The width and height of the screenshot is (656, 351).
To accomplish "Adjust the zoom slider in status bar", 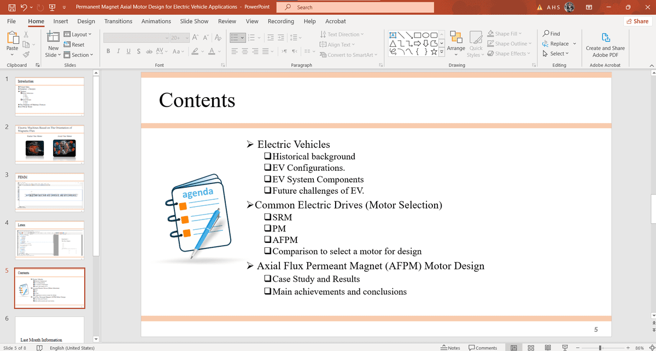I will click(600, 348).
